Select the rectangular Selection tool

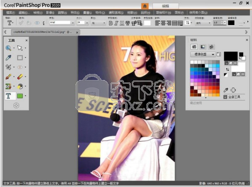[x=20, y=58]
